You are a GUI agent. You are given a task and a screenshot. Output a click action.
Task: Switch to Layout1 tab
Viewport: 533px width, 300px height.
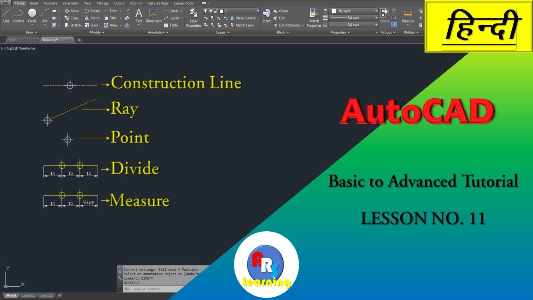coord(28,295)
